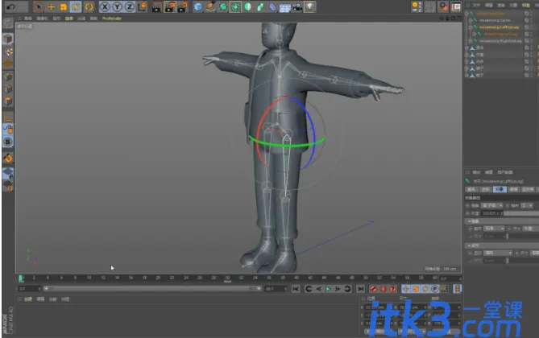
Task: Toggle Z axis lock
Action: pos(130,7)
